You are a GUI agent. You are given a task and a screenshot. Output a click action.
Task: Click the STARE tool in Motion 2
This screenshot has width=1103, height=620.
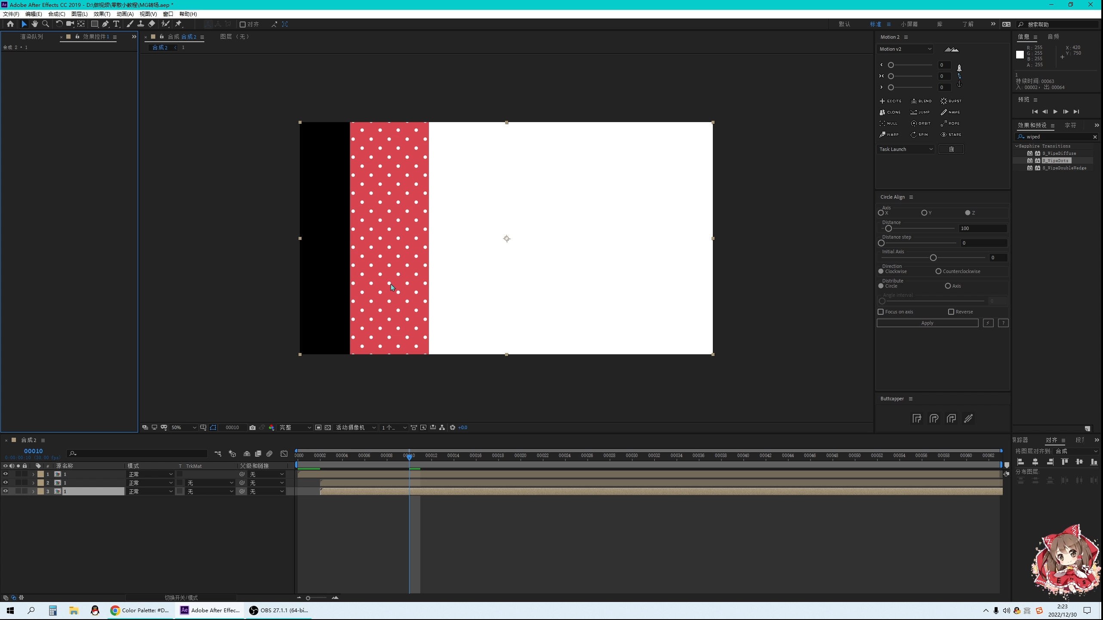point(951,135)
